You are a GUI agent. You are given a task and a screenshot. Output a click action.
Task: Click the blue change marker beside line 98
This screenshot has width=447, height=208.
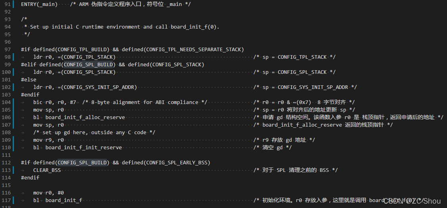click(13, 57)
